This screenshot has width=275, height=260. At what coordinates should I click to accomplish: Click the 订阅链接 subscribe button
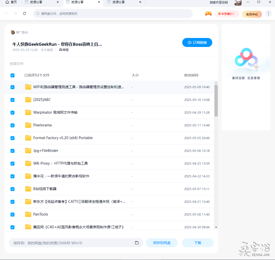pos(197,42)
